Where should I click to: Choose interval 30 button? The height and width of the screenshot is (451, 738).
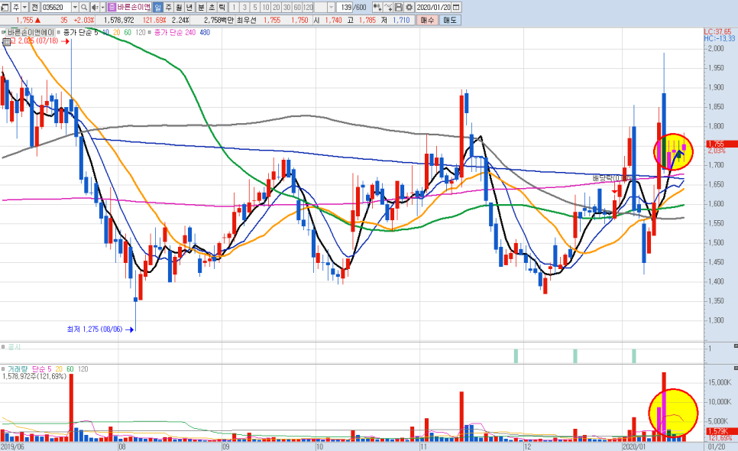coord(286,7)
